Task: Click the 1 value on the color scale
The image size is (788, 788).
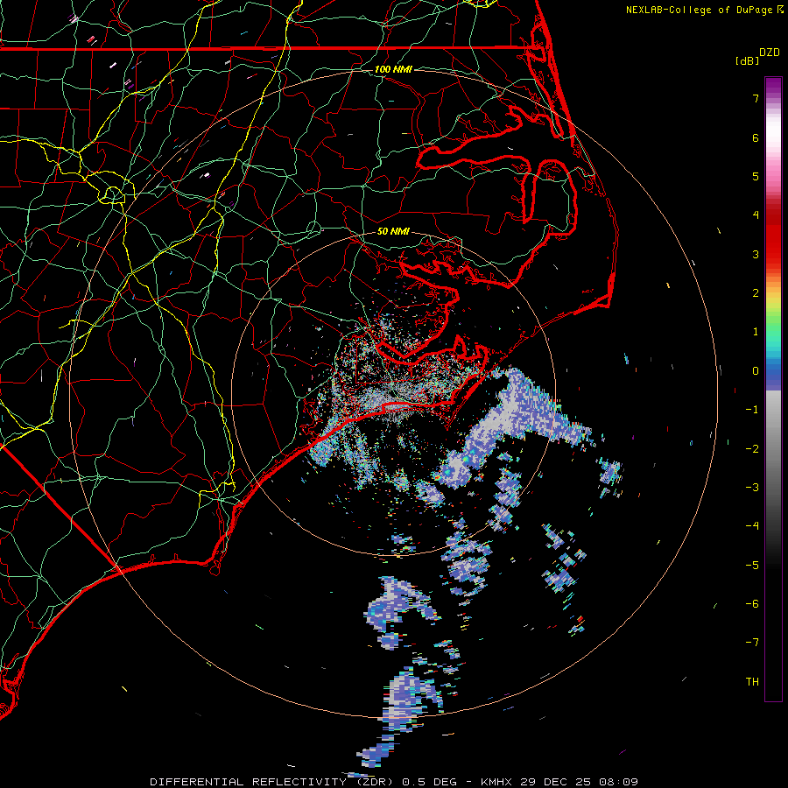Action: click(756, 332)
